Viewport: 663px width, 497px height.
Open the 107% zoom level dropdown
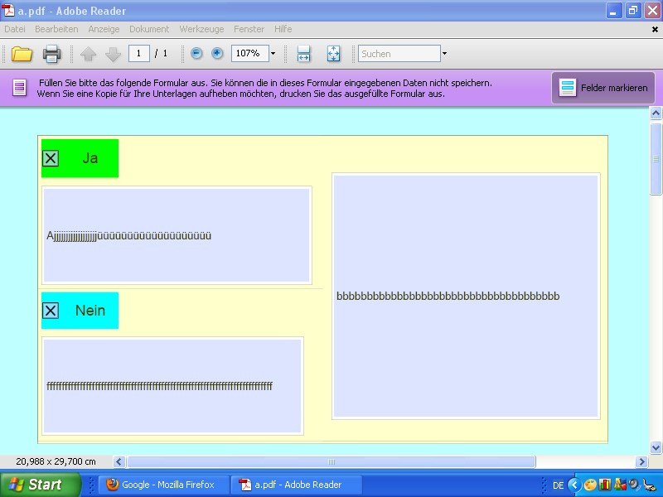click(273, 54)
